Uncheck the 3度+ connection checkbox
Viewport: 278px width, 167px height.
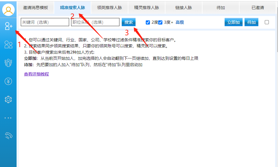click(160, 22)
